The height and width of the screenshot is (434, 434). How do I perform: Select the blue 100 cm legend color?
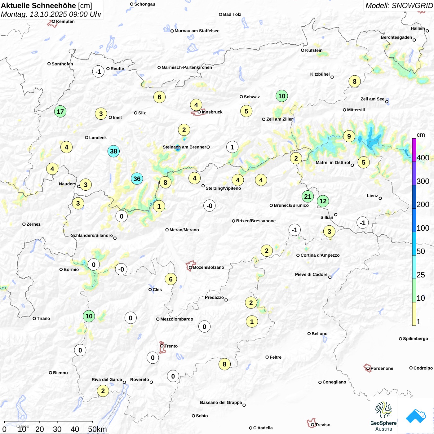click(414, 220)
